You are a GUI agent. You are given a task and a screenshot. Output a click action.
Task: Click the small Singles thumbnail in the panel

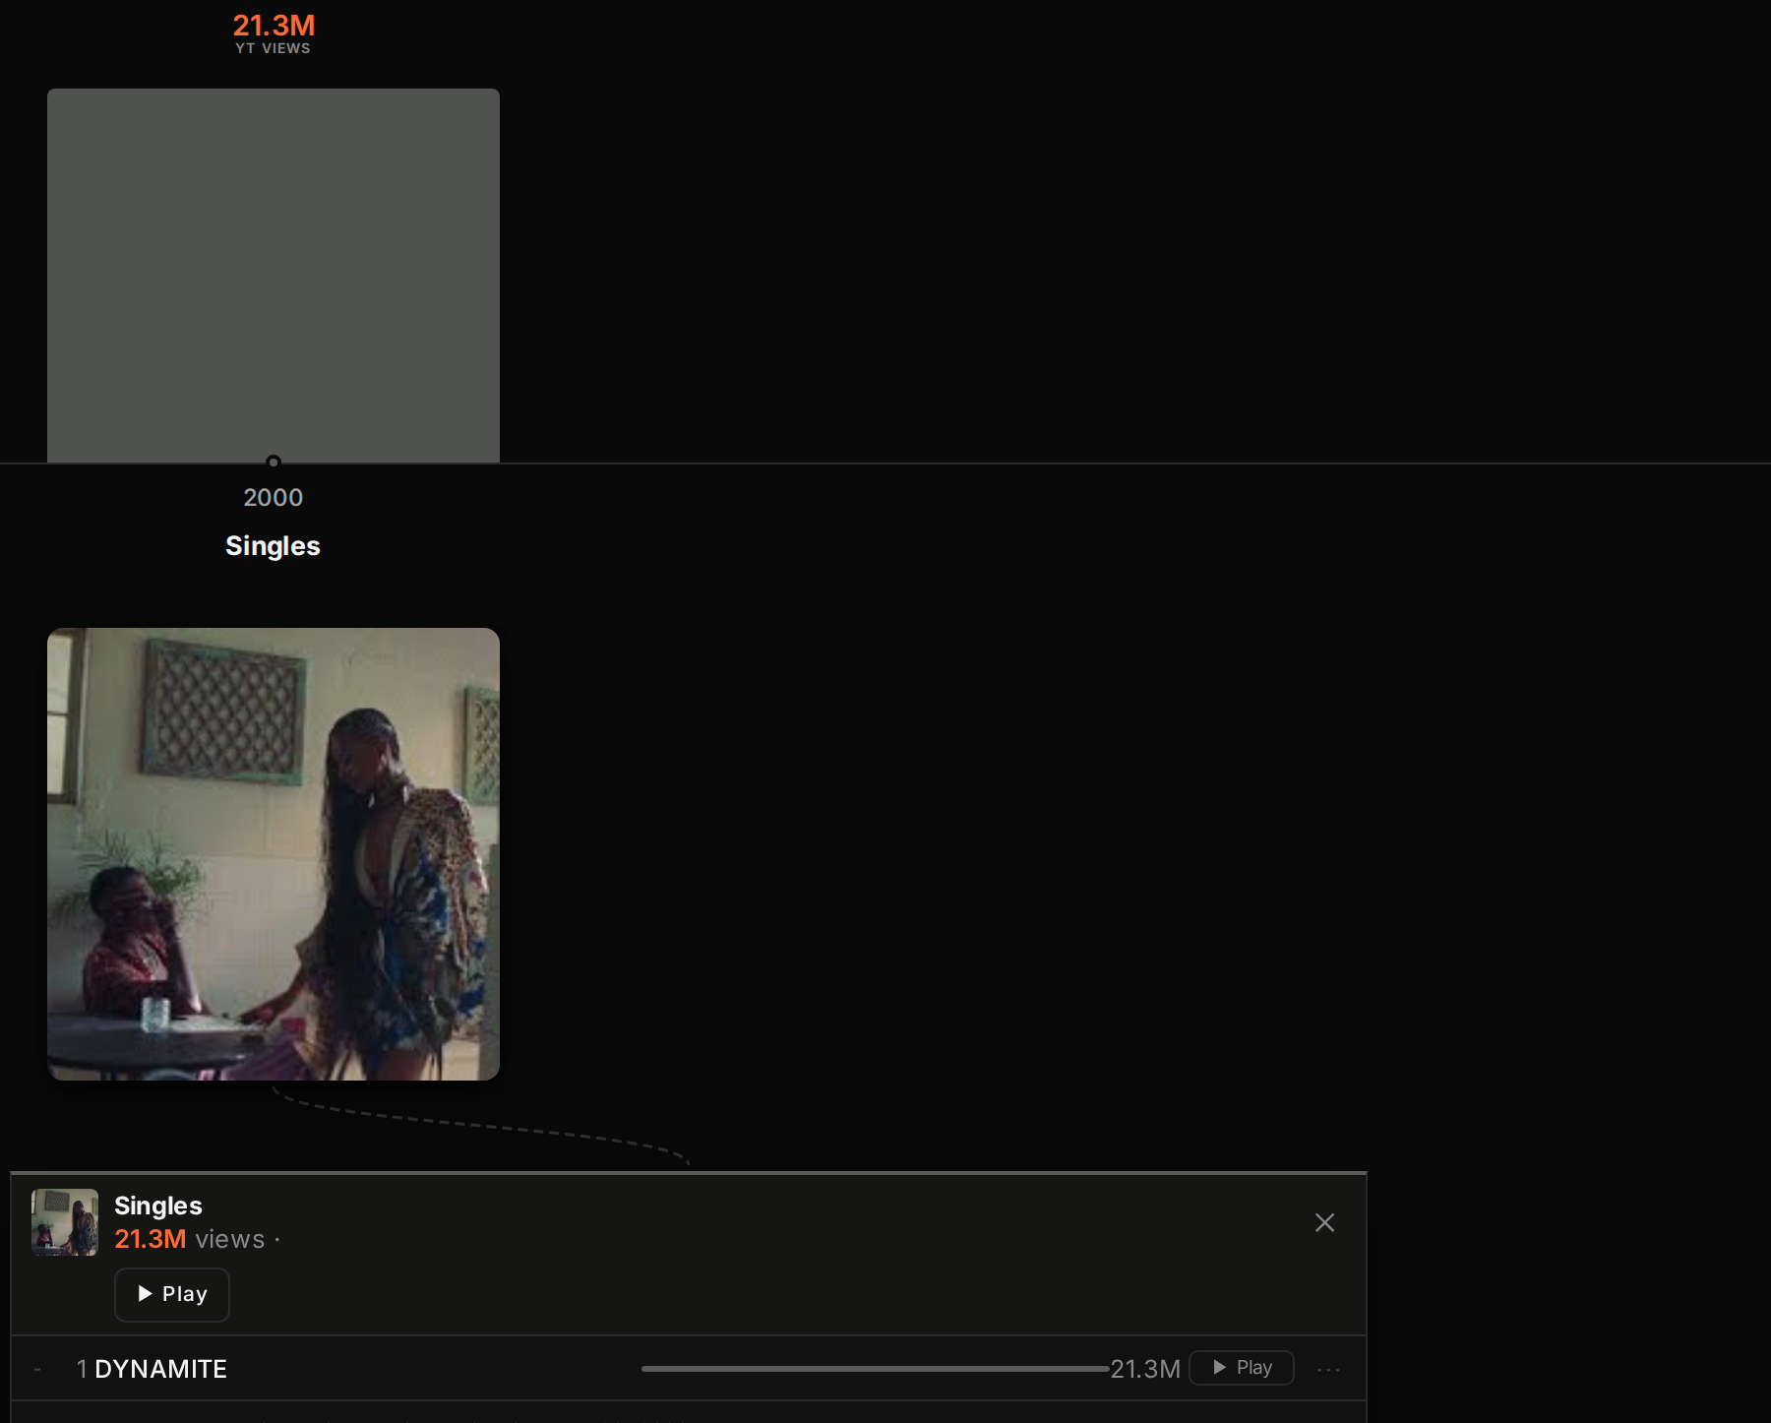point(65,1222)
